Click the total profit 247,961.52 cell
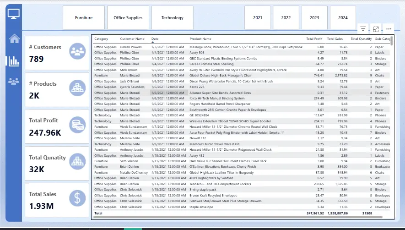405x230 pixels. pos(315,213)
